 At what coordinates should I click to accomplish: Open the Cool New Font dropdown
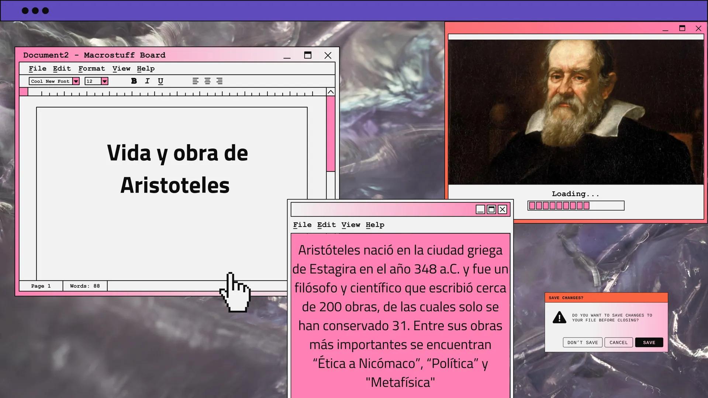[76, 81]
